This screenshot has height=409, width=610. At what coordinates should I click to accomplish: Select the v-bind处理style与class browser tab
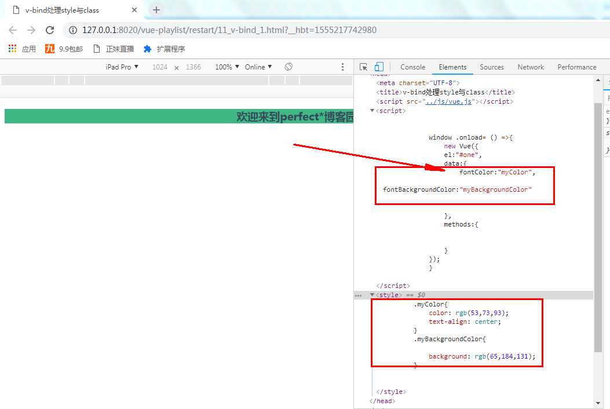click(x=72, y=10)
